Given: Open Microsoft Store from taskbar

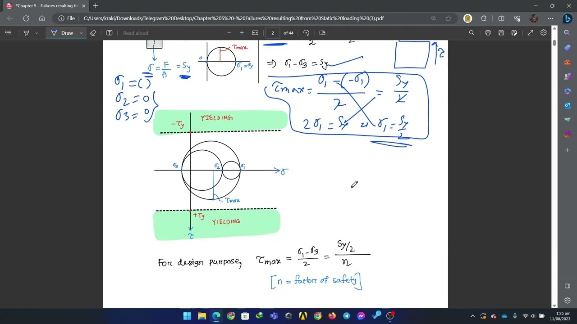Looking at the screenshot, I should [245, 316].
